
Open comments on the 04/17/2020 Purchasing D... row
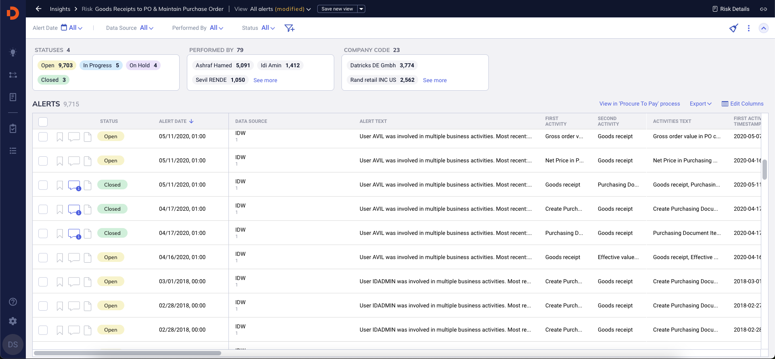pos(74,234)
